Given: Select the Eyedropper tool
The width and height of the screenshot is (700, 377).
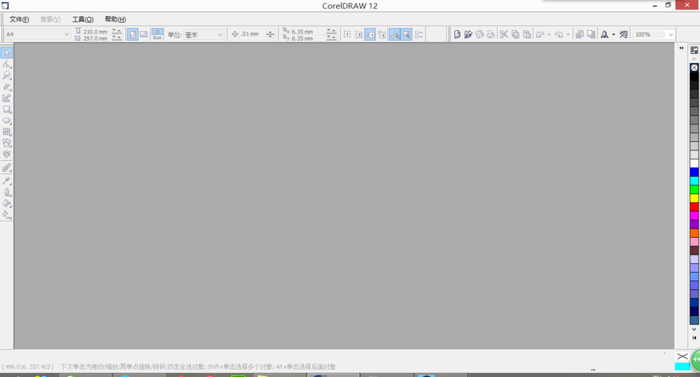Looking at the screenshot, I should tap(7, 180).
